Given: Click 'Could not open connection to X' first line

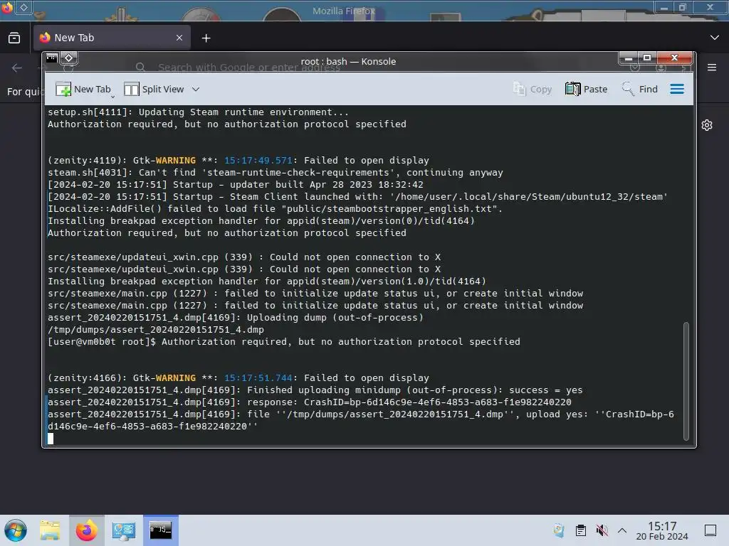Looking at the screenshot, I should (244, 257).
